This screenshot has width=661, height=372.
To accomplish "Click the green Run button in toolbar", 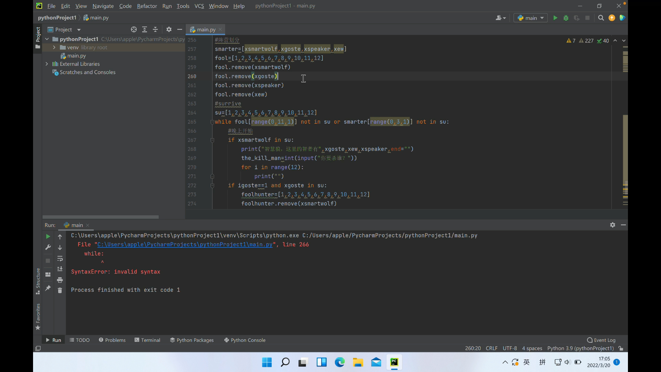I will (x=555, y=18).
